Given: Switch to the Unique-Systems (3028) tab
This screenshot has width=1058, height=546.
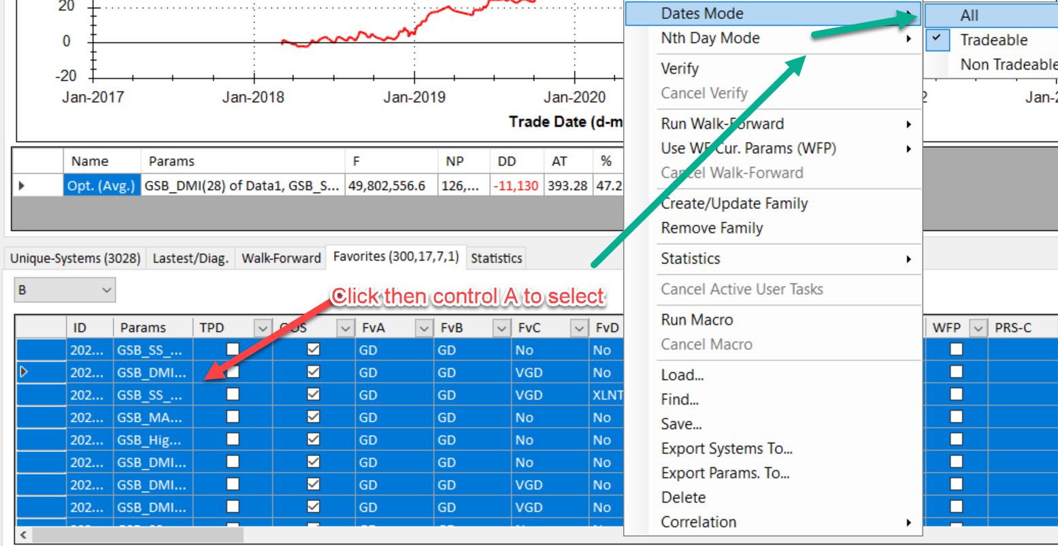Looking at the screenshot, I should pos(75,258).
